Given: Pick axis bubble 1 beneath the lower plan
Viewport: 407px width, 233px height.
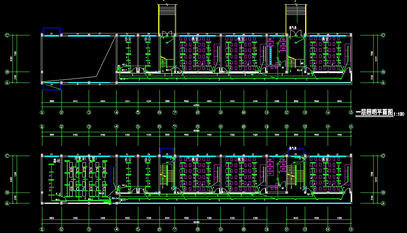Looking at the screenshot, I should tap(42, 228).
